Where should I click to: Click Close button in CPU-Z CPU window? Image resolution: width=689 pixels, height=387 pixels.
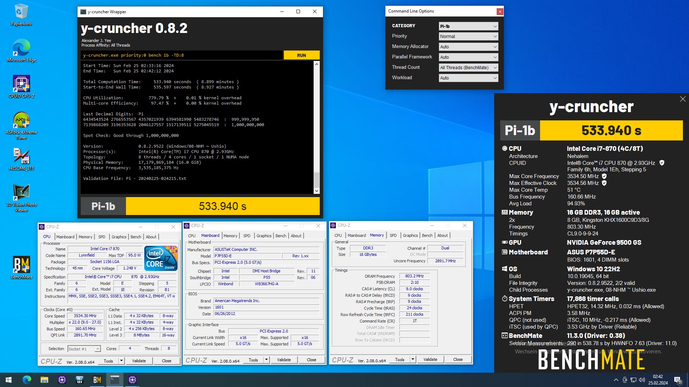point(167,361)
